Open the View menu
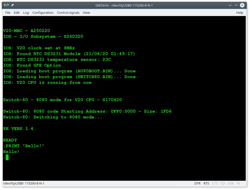 click(86, 13)
